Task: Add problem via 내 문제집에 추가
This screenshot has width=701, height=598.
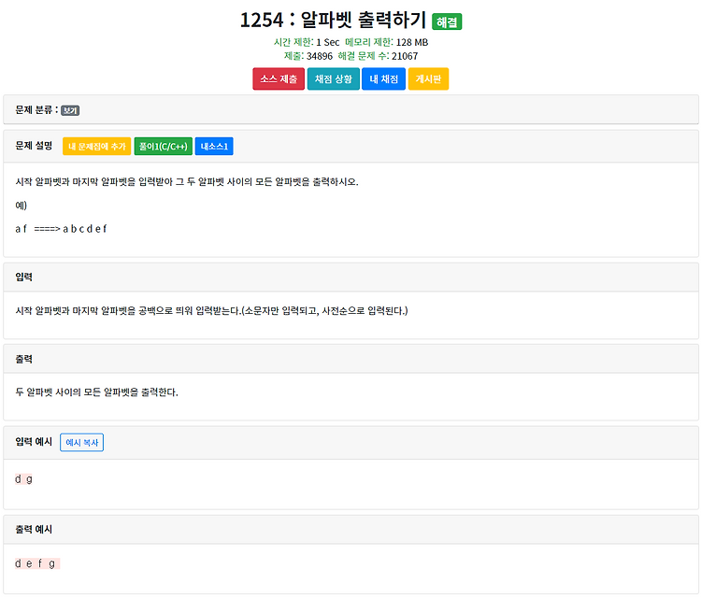Action: 96,147
